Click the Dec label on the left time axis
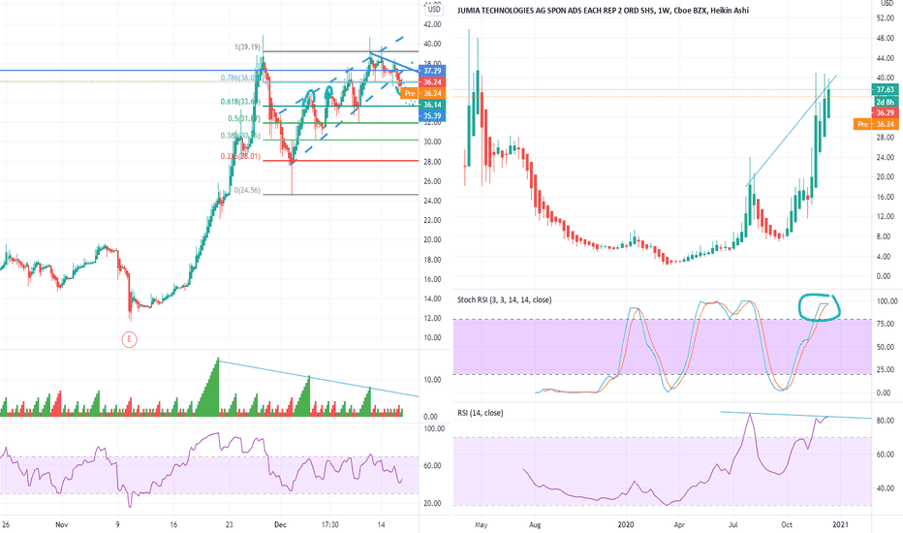This screenshot has width=903, height=533. (x=280, y=524)
